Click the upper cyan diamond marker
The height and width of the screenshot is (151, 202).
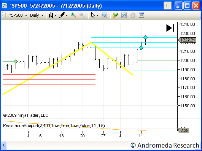145,38
